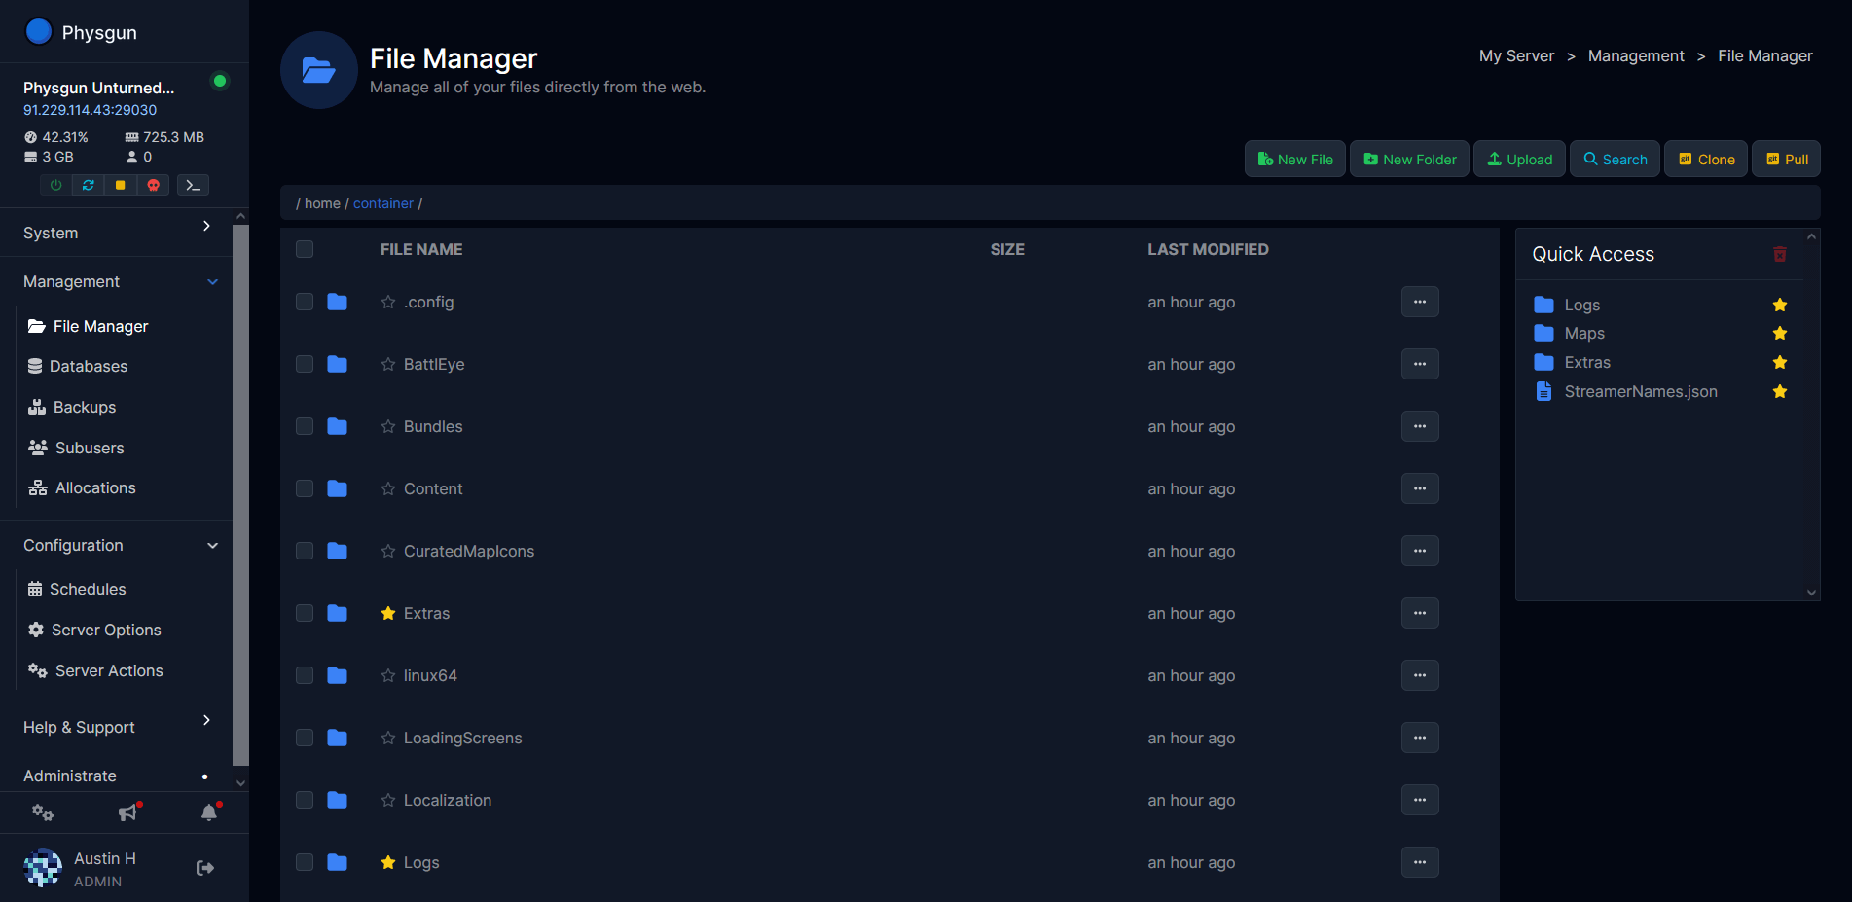Tick the select-all header checkbox
This screenshot has height=902, width=1852.
(305, 249)
